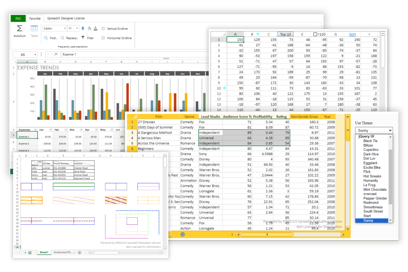The image size is (408, 272).
Task: Select cell A1 with value 153
Action: click(235, 40)
